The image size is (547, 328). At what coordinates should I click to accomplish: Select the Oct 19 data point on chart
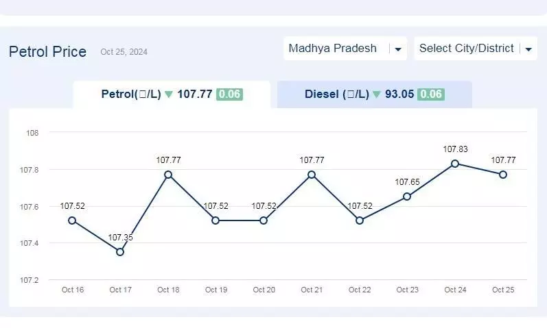click(216, 220)
